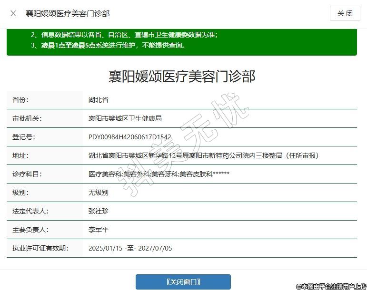Click the license validity dates 2025/01/15 - 2027/07/05
The height and width of the screenshot is (290, 367).
click(x=130, y=248)
